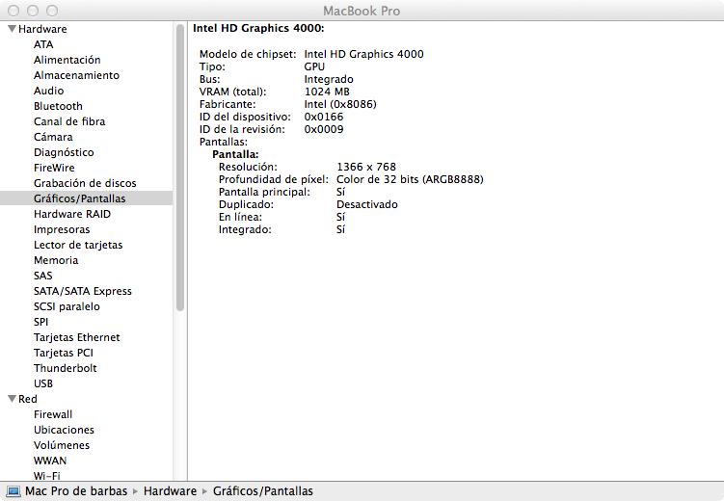The height and width of the screenshot is (501, 724).
Task: Zoom the window with third title button
Action: [x=52, y=11]
